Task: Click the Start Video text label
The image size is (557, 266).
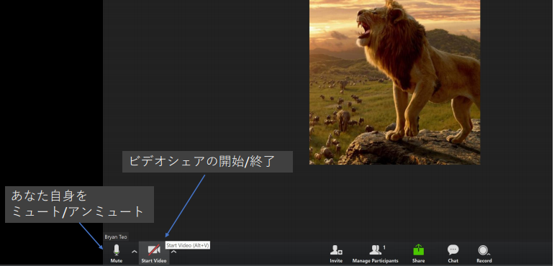Action: (x=154, y=261)
